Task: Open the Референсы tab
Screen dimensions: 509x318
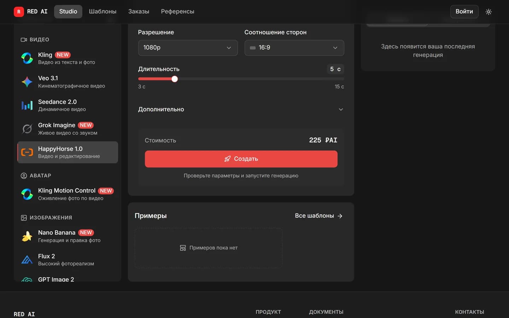Action: [x=177, y=12]
